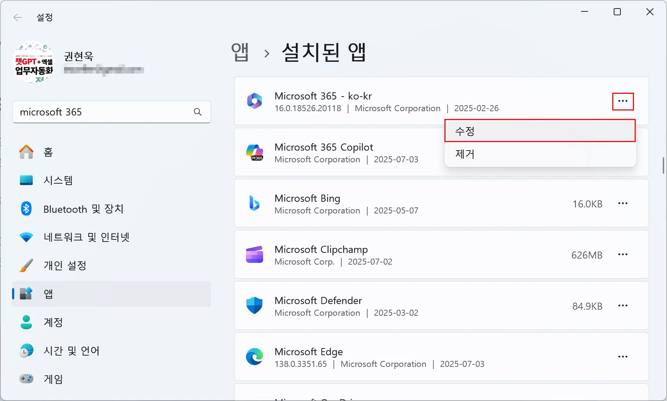Click the vertical scrollbar thumb
The image size is (667, 401).
point(663,166)
